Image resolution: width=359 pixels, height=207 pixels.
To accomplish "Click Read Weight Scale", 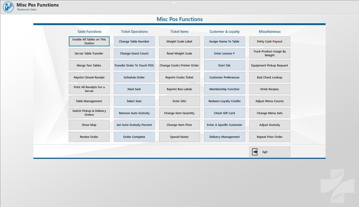I will [x=179, y=53].
